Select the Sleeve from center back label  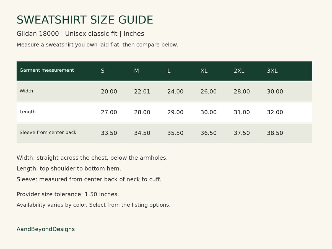[x=48, y=133]
